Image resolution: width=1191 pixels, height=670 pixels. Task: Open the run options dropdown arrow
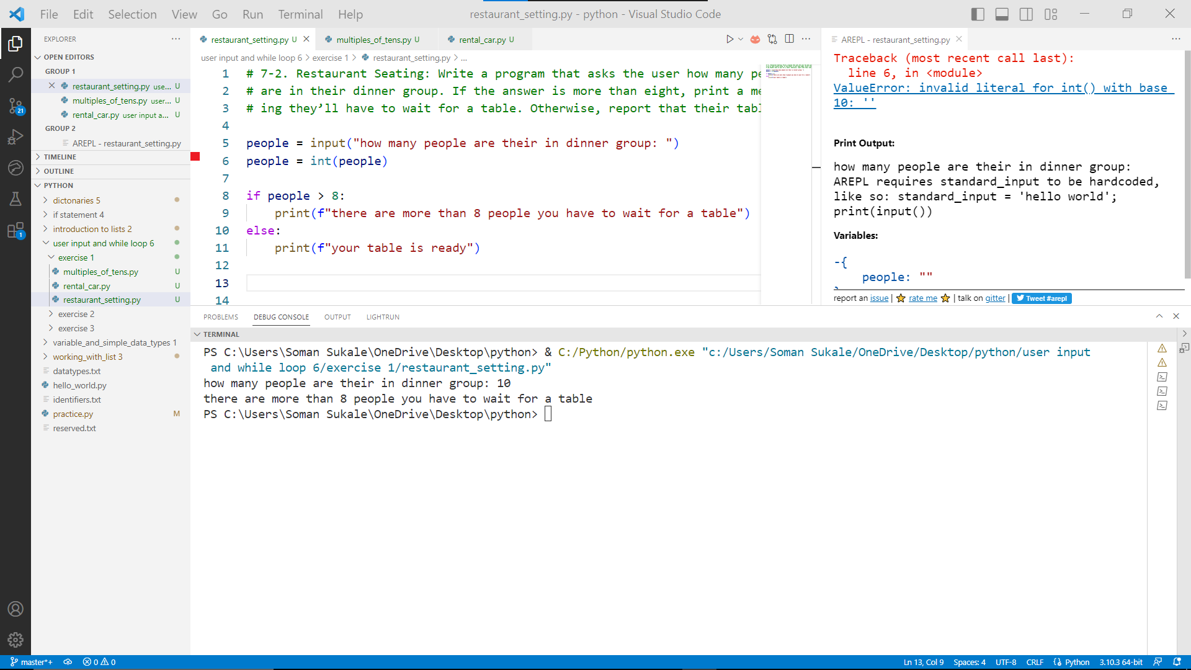pos(741,38)
